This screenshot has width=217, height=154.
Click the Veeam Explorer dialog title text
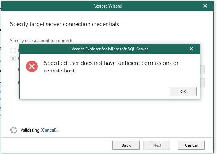[110, 49]
